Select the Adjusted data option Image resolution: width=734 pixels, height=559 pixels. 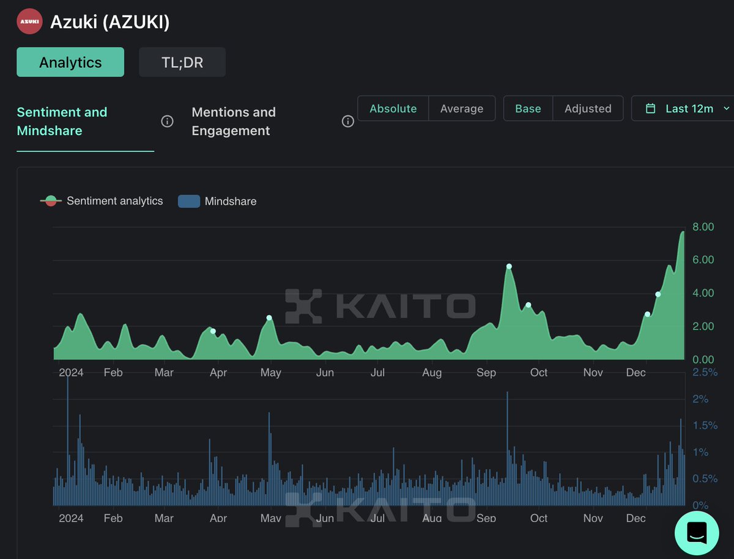588,108
